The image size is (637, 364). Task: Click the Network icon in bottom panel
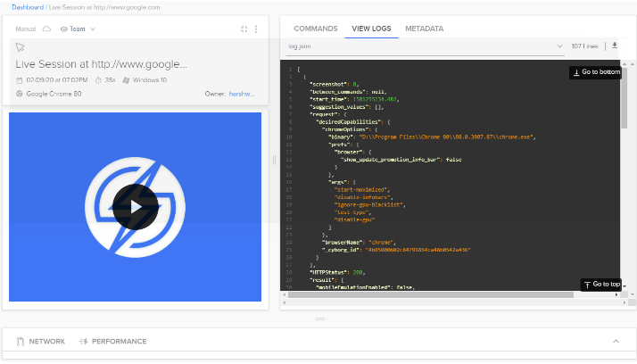click(x=20, y=341)
